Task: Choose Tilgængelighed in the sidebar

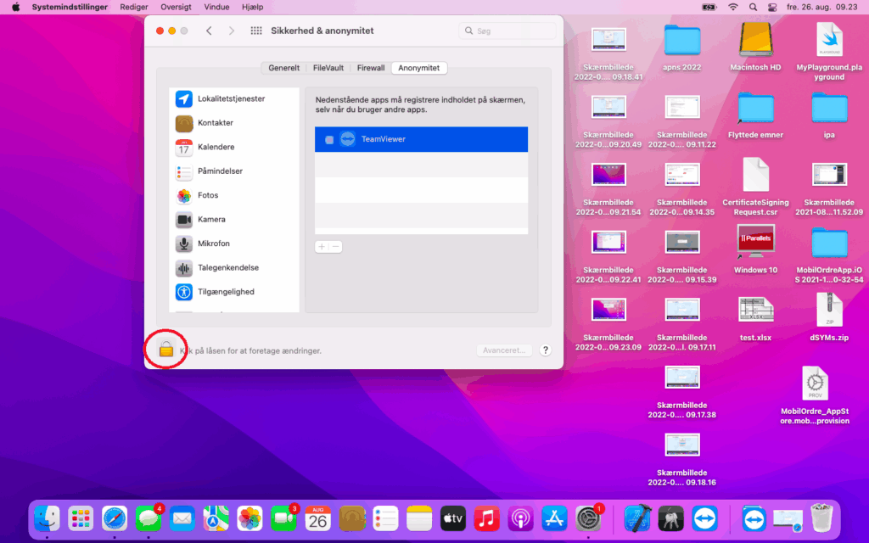Action: [226, 292]
